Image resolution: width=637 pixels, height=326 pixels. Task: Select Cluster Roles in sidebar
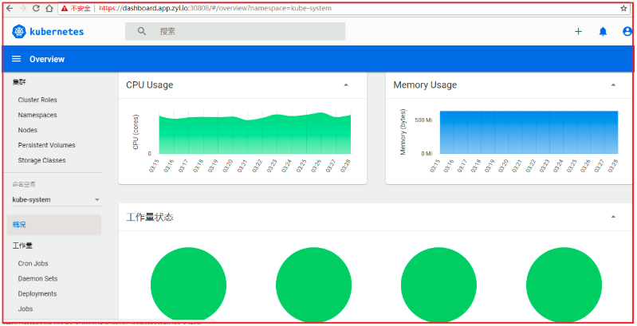[x=37, y=100]
